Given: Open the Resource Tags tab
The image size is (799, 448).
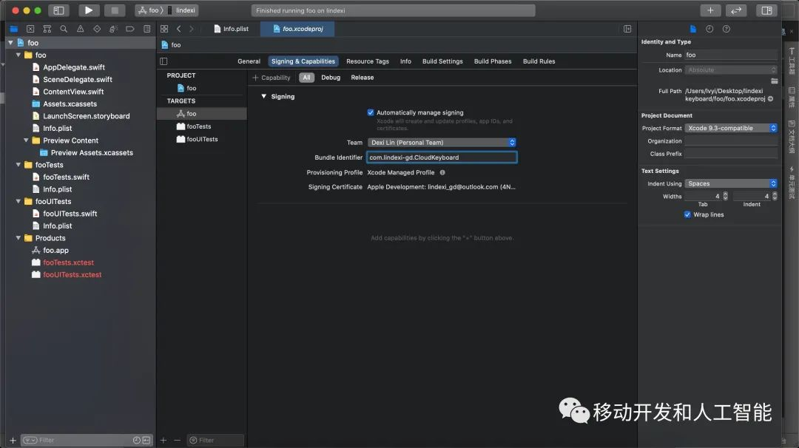Looking at the screenshot, I should click(368, 61).
